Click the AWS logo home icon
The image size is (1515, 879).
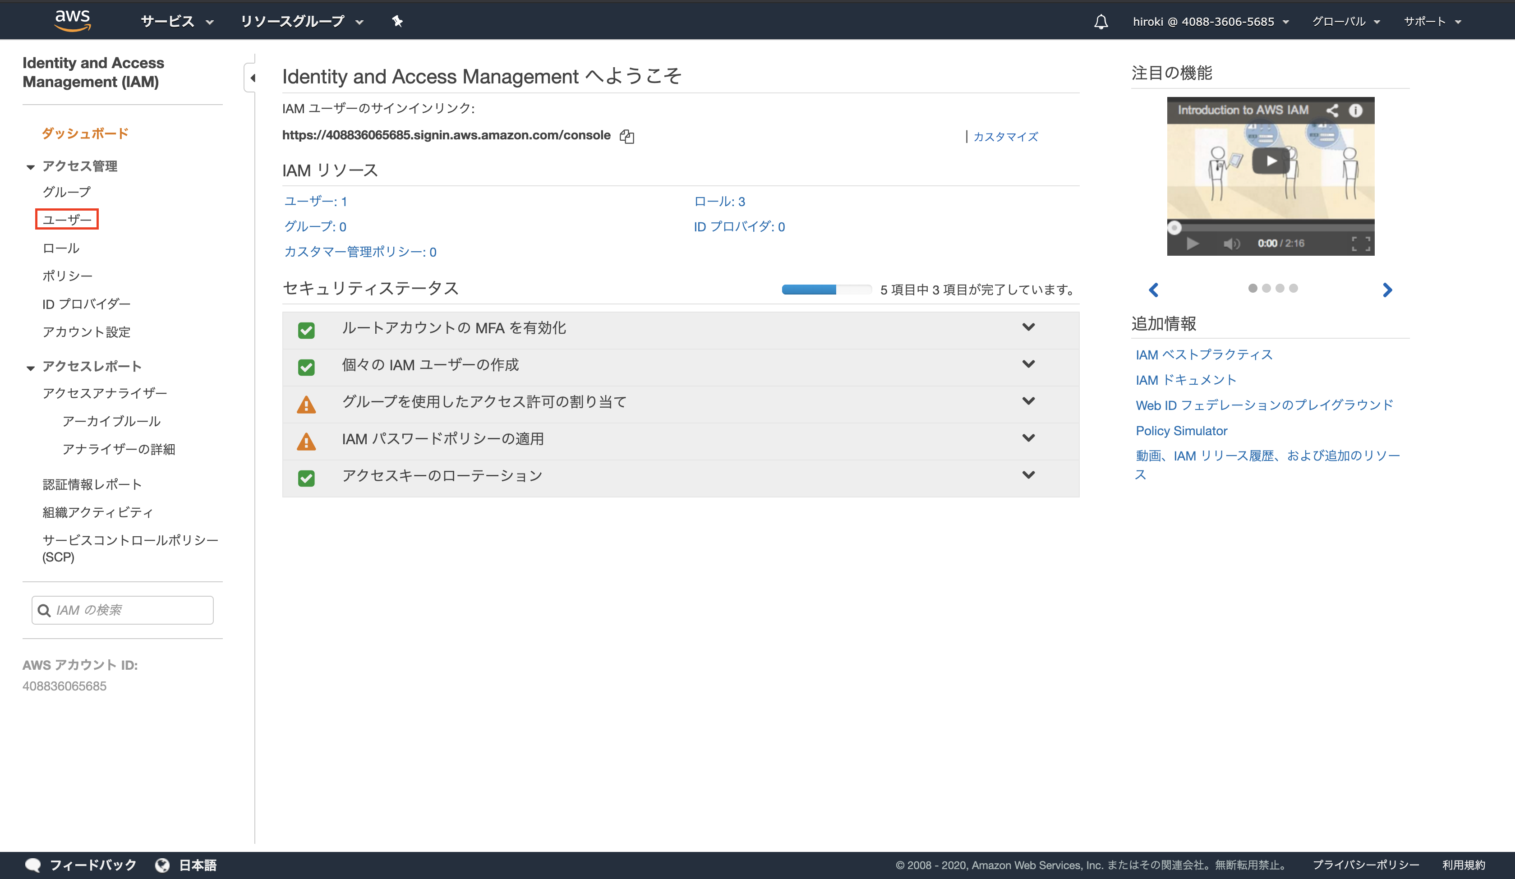tap(72, 20)
